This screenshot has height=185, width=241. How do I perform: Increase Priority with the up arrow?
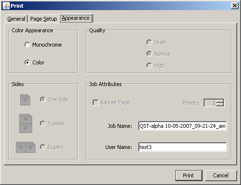click(x=220, y=101)
